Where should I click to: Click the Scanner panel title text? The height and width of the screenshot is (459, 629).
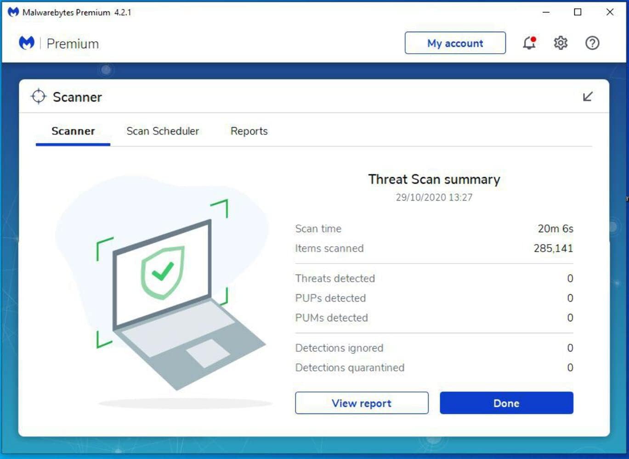(x=77, y=97)
